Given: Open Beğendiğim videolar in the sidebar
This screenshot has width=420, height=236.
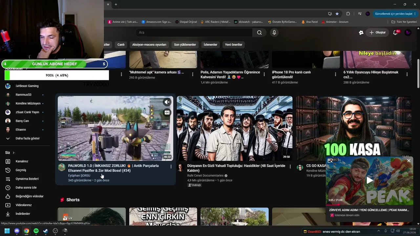Looking at the screenshot, I should pyautogui.click(x=25, y=196).
